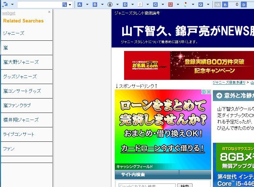Close the rainbow loan ad with X
The height and width of the screenshot is (187, 254).
[x=209, y=92]
